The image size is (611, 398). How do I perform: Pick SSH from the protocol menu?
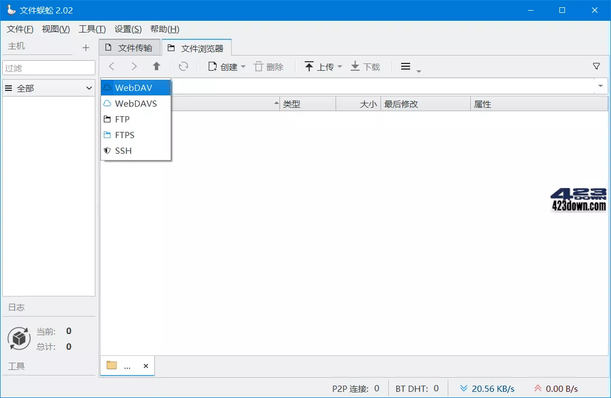click(123, 150)
